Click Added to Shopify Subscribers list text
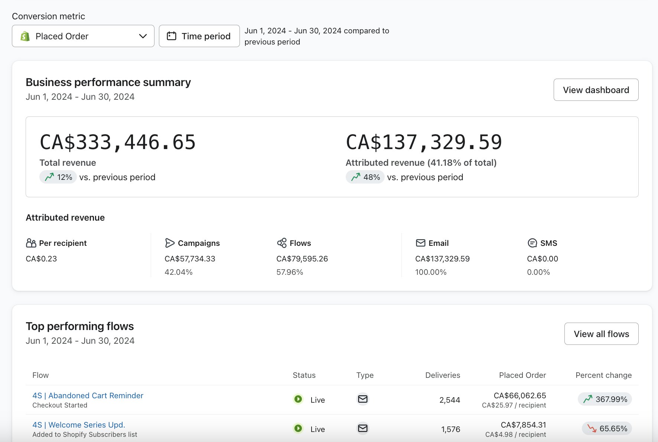 click(85, 435)
